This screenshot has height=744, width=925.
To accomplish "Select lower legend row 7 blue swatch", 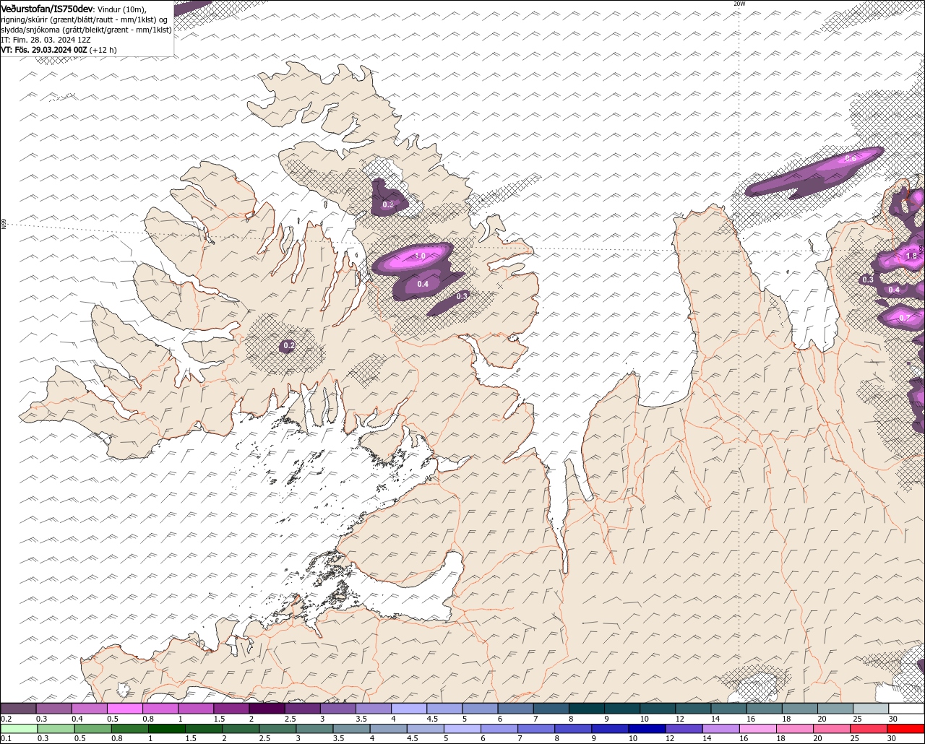I will (x=537, y=729).
